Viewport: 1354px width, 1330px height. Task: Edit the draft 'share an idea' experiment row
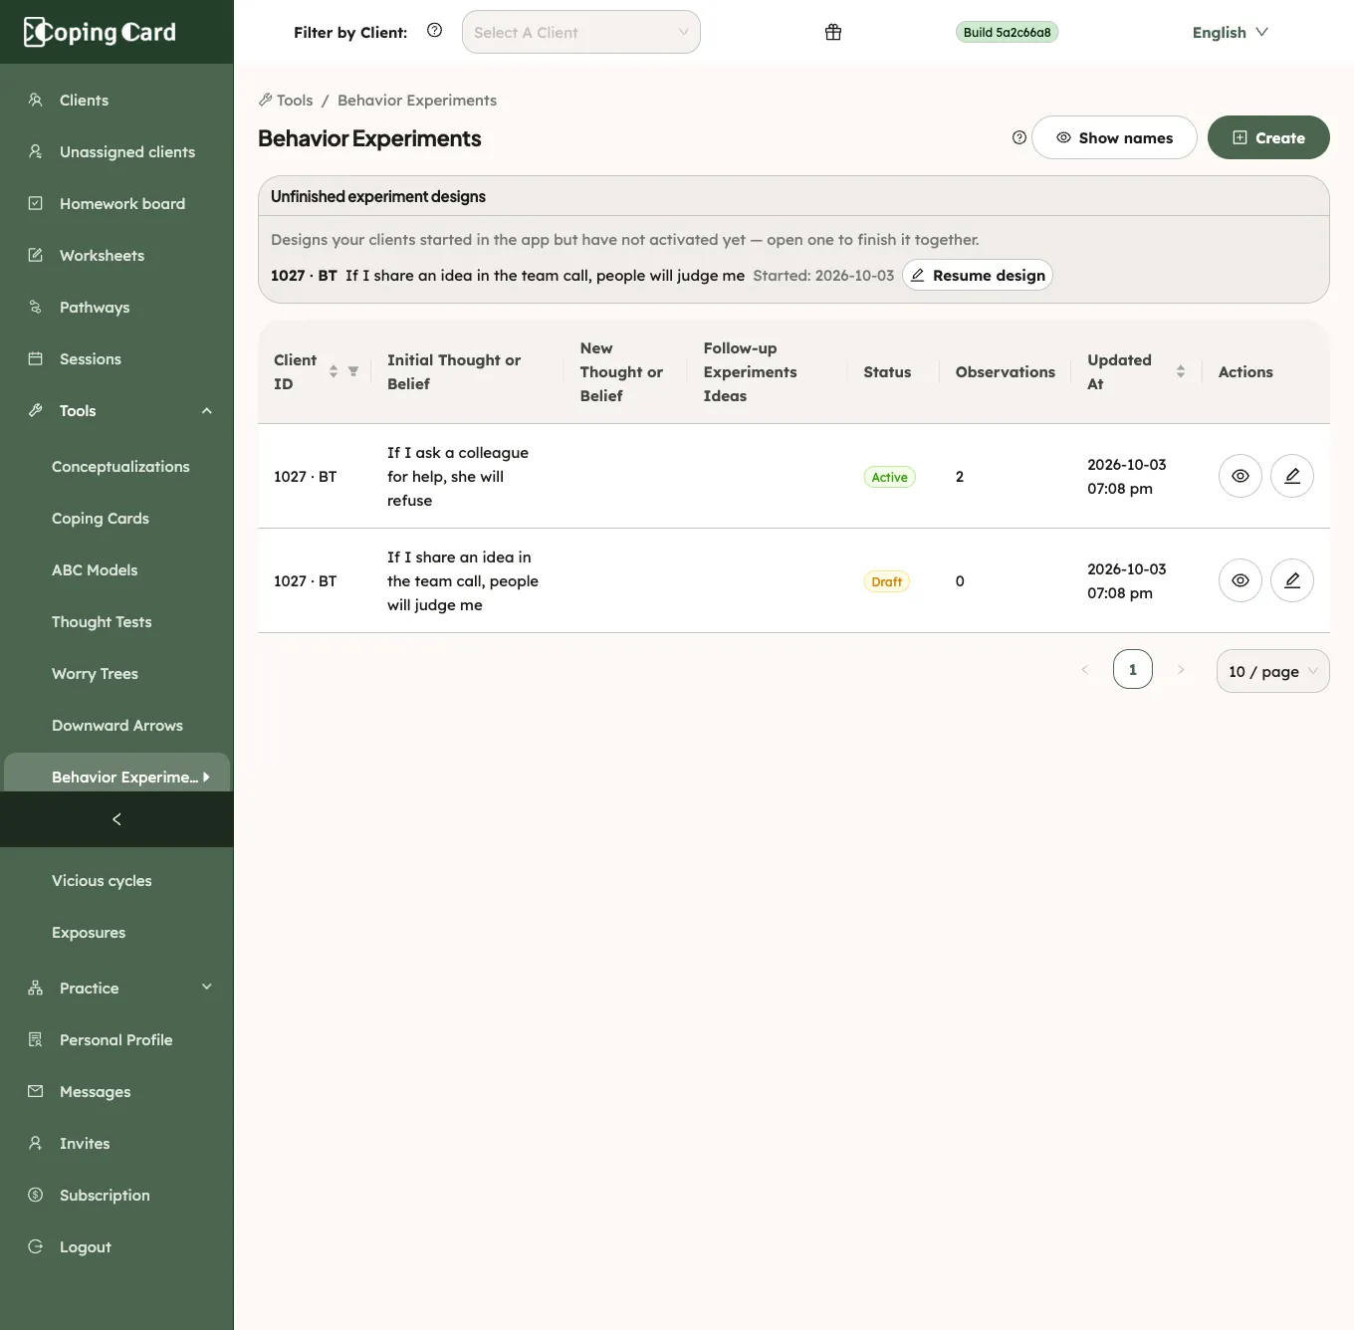click(1292, 580)
